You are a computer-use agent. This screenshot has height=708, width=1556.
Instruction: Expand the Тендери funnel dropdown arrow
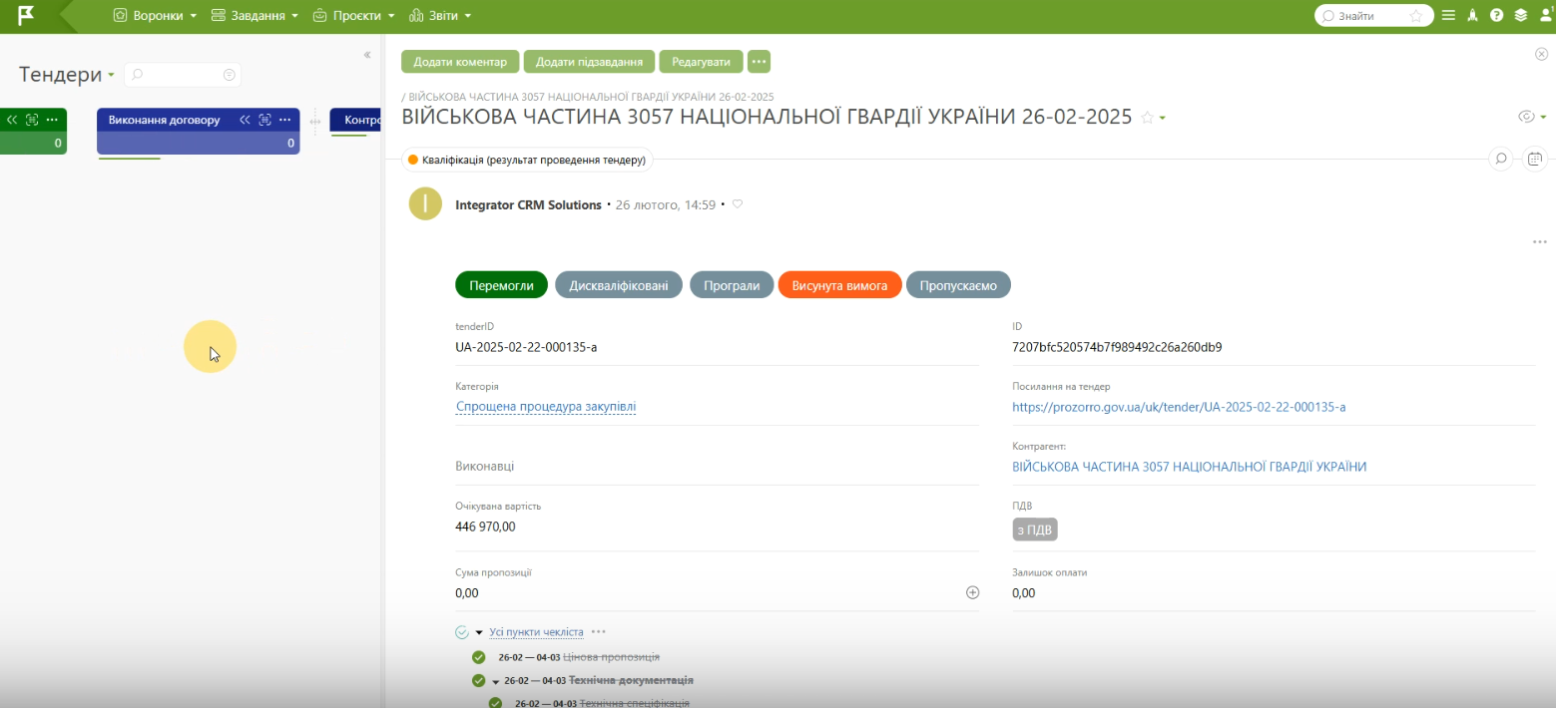tap(111, 76)
